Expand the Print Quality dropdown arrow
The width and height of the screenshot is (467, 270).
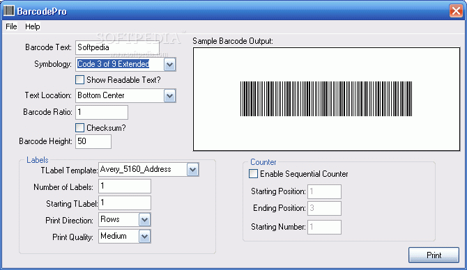click(x=145, y=237)
